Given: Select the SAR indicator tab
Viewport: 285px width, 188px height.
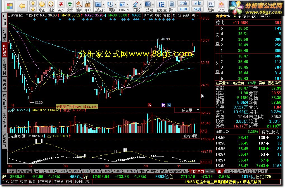Looking at the screenshot, I should point(117,171).
